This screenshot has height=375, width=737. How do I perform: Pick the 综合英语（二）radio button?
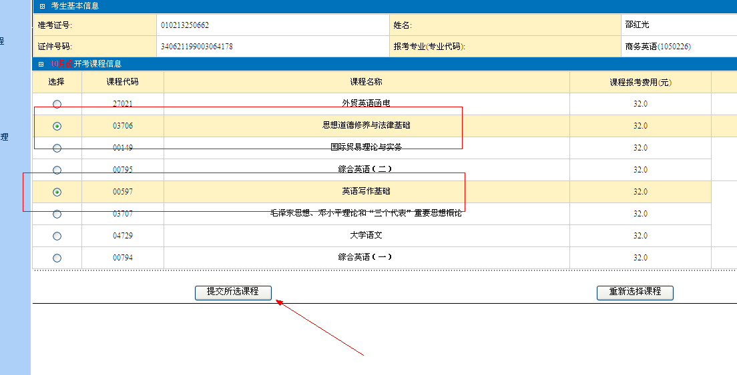pos(57,170)
